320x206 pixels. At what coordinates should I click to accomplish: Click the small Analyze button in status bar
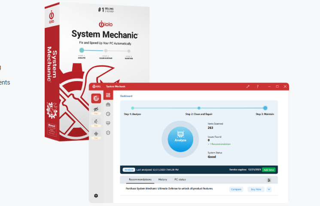pos(129,170)
